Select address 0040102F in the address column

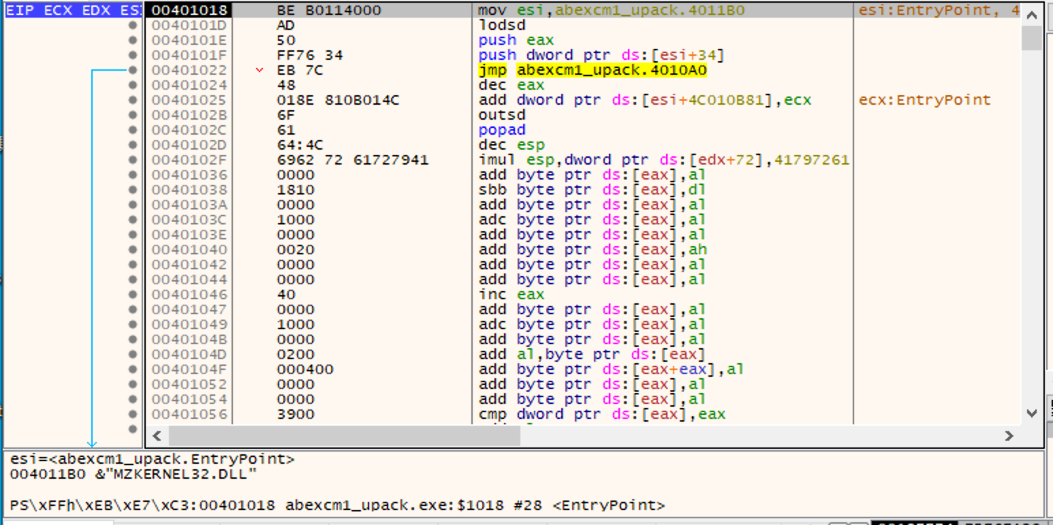tap(189, 160)
